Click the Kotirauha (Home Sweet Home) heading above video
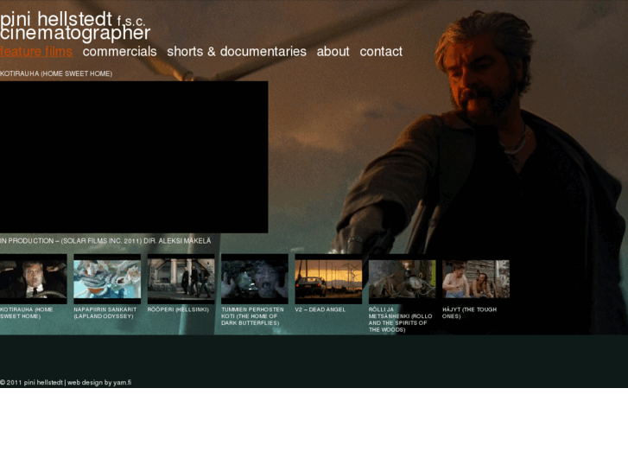Viewport: 628px width, 471px height. pyautogui.click(x=56, y=73)
